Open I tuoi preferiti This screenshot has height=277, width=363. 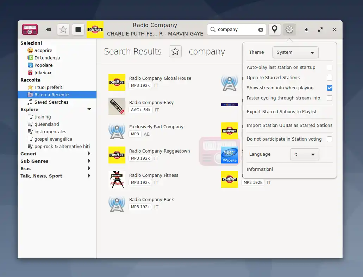[x=45, y=87]
